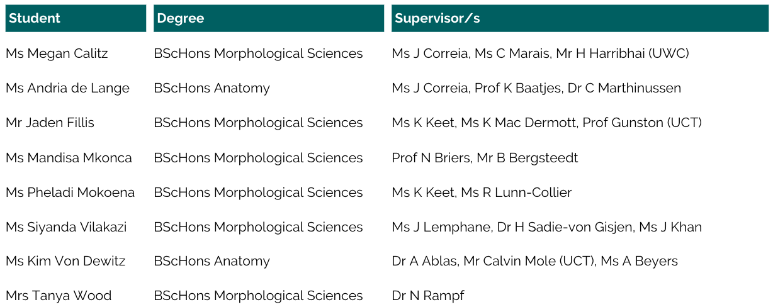The width and height of the screenshot is (773, 307).
Task: Select supervisor cell mentioning Prof Gunston (UCT)
Action: (546, 123)
